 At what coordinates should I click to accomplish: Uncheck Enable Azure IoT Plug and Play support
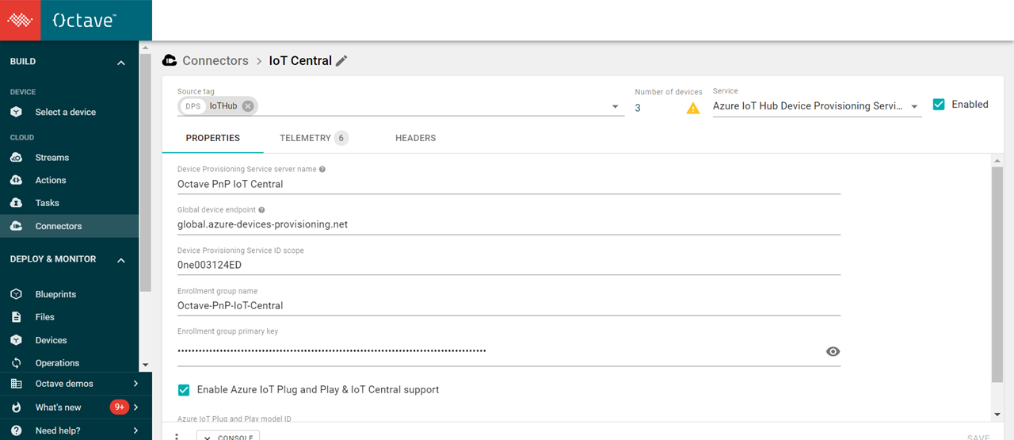coord(184,390)
